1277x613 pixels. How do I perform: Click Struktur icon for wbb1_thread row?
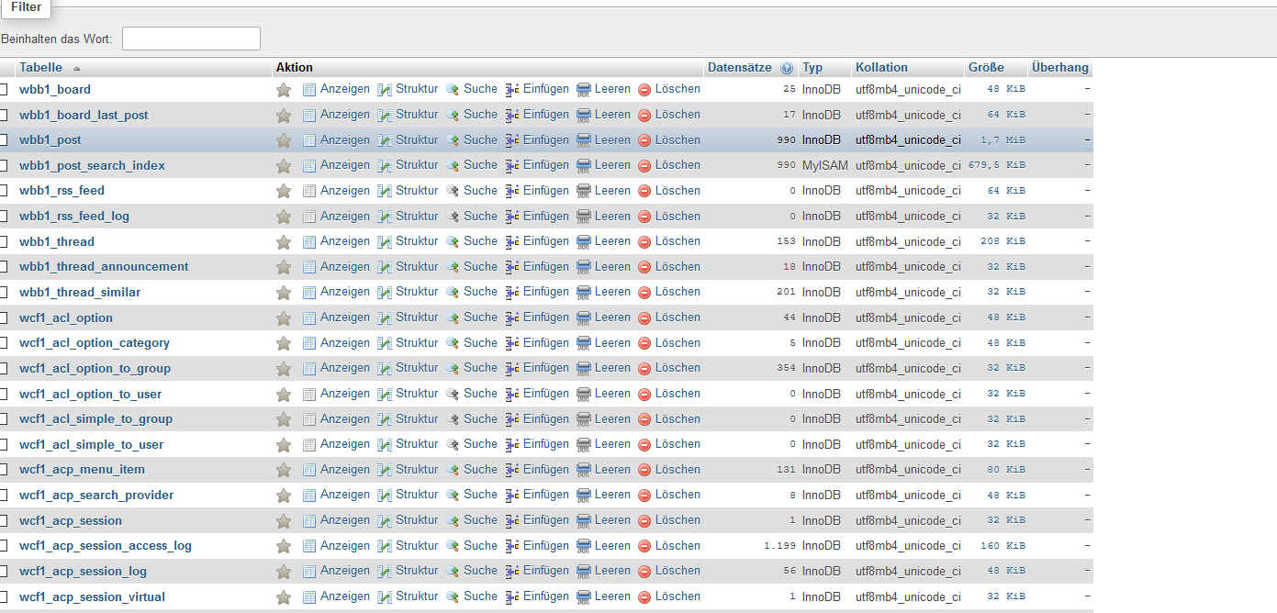[x=385, y=242]
